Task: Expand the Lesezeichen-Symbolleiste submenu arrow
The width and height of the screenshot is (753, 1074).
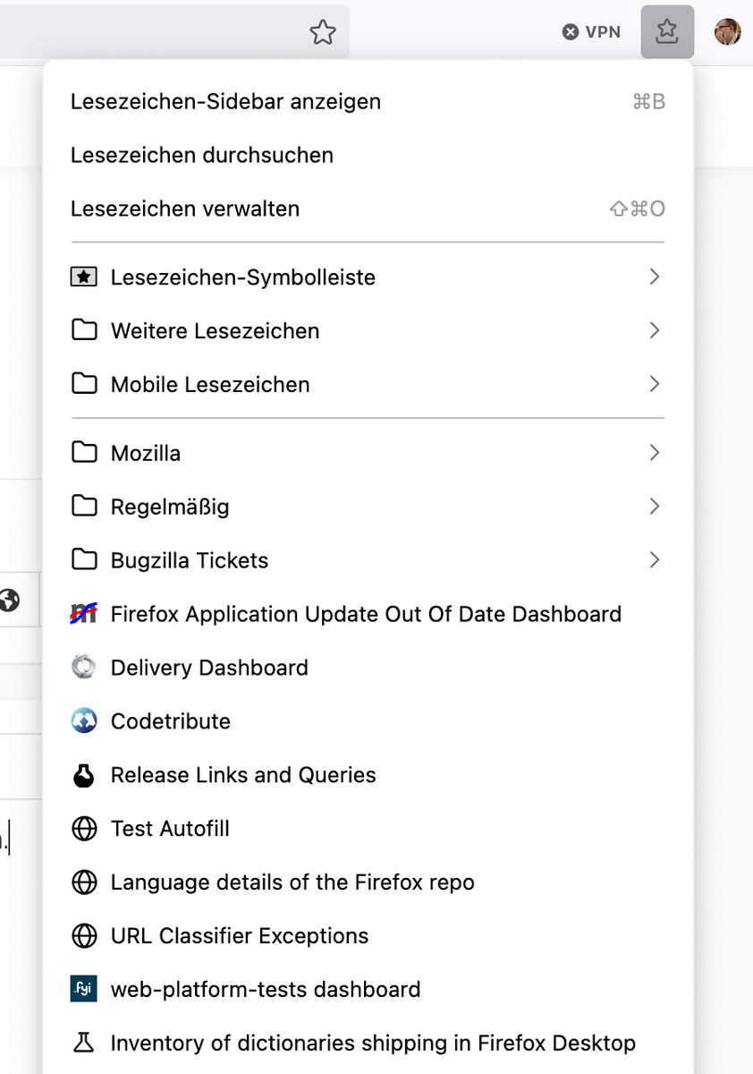Action: pyautogui.click(x=655, y=277)
